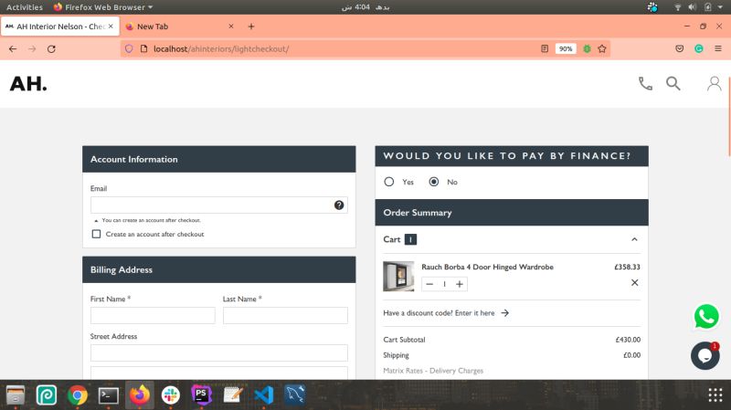731x410 pixels.
Task: Open the clock and calendar menu
Action: pyautogui.click(x=365, y=7)
